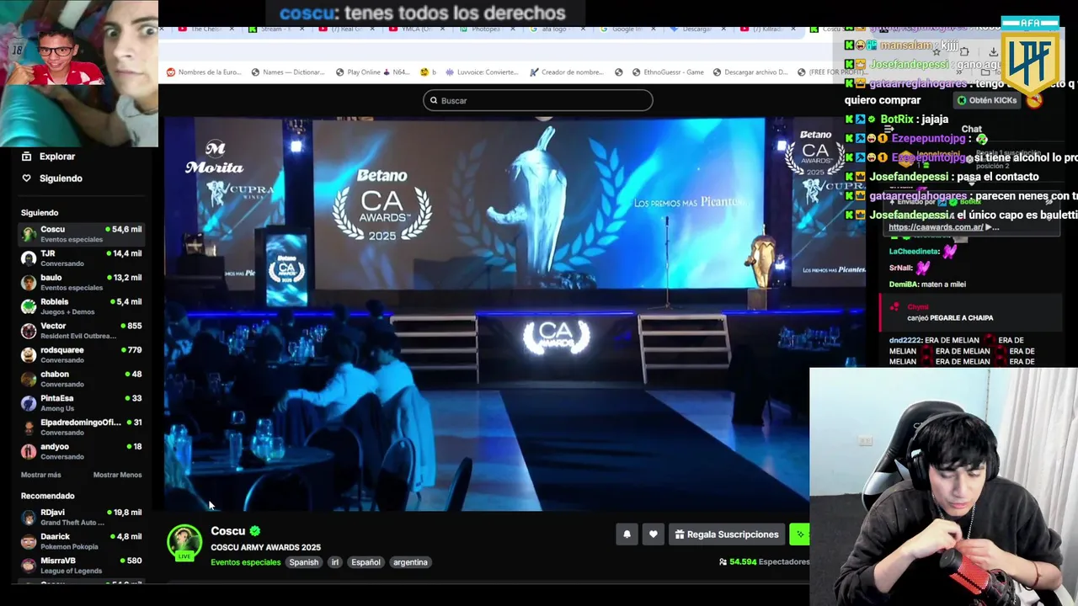Image resolution: width=1078 pixels, height=606 pixels.
Task: Click the 'Resident Evil Outbrea...' category text
Action: click(x=78, y=337)
